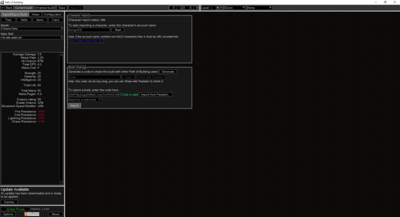The width and height of the screenshot is (400, 217).
Task: Click the Chaos Resistance stat row
Action: click(x=28, y=122)
